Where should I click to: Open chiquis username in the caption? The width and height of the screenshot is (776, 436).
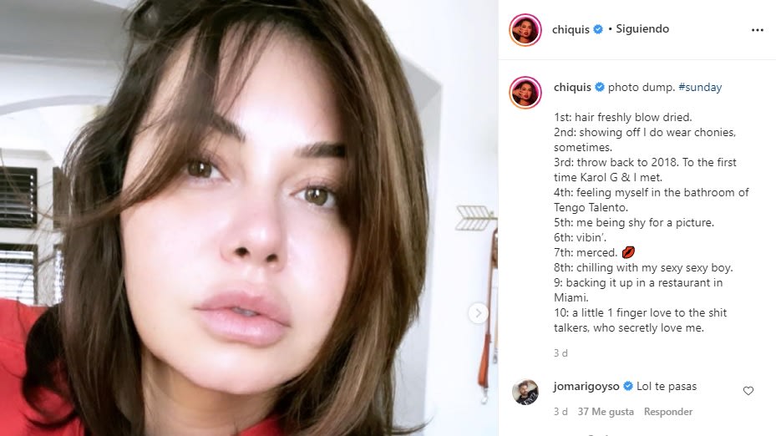(x=572, y=88)
